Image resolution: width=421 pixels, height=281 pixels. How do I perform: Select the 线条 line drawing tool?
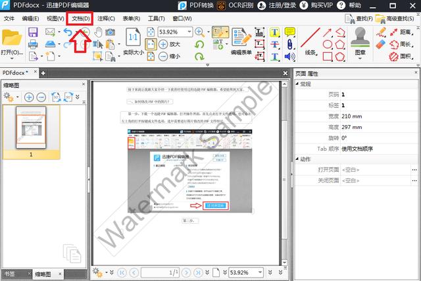(x=310, y=41)
